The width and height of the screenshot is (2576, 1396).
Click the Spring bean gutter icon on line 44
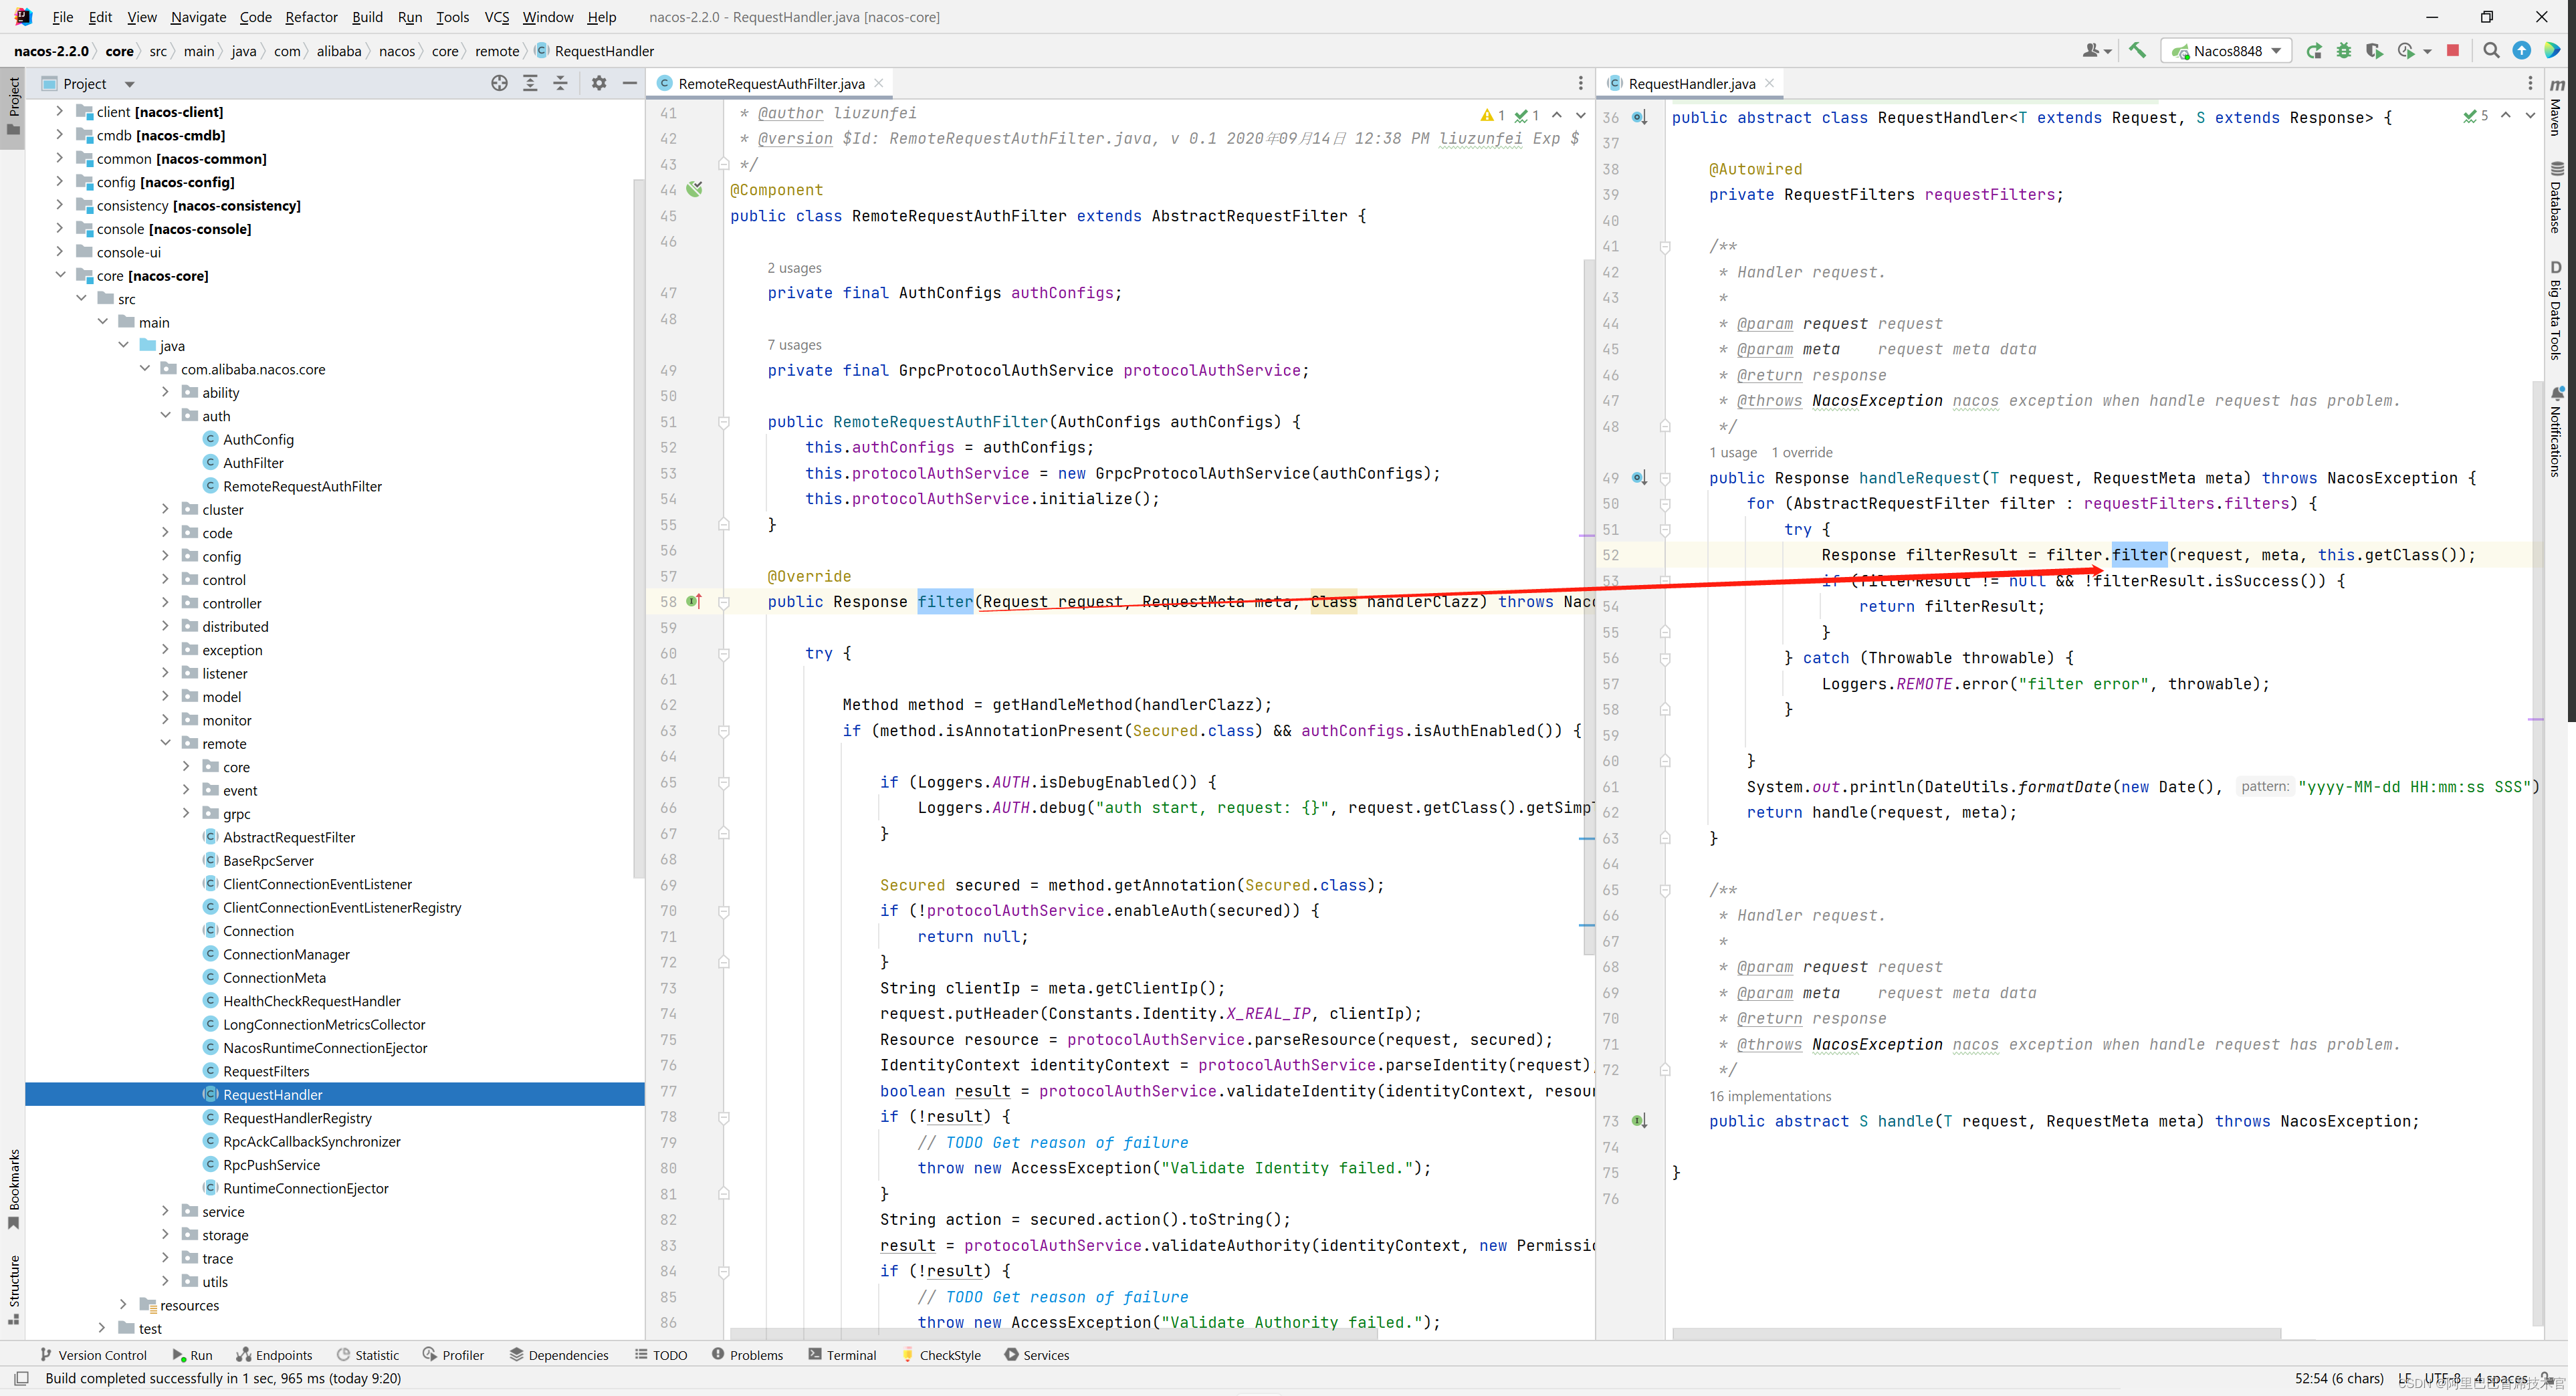(694, 189)
